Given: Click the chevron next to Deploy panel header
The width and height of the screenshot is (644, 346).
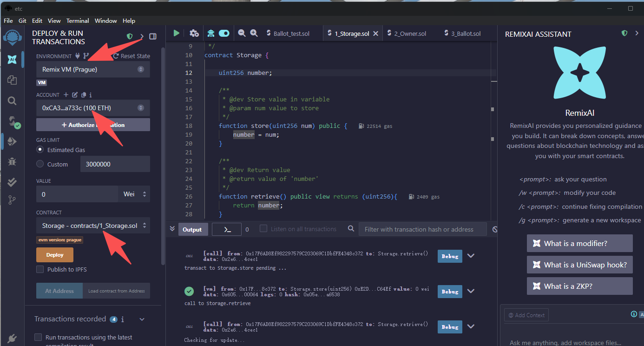Looking at the screenshot, I should (x=142, y=36).
